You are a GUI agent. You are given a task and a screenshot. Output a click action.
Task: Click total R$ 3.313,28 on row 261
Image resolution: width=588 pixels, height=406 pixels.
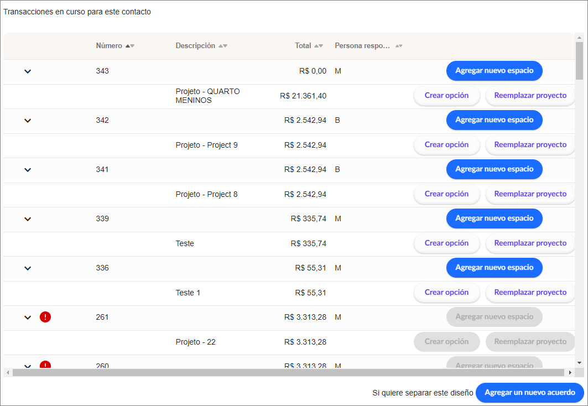click(x=305, y=317)
